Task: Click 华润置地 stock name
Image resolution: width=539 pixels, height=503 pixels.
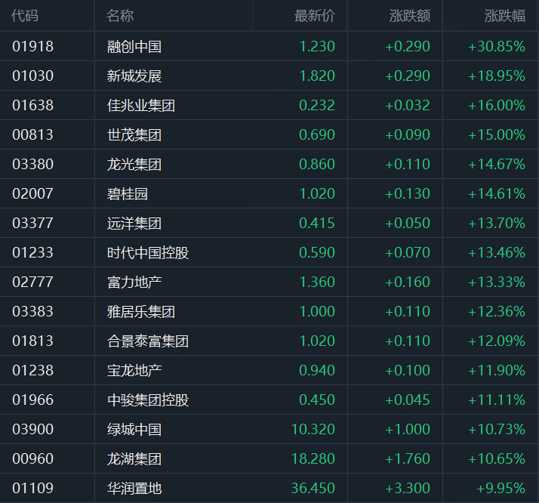Action: (x=134, y=488)
